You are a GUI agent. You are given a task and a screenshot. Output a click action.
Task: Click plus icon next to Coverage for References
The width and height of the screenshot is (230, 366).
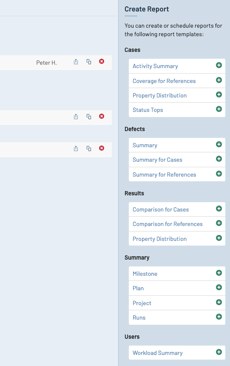coord(219,80)
